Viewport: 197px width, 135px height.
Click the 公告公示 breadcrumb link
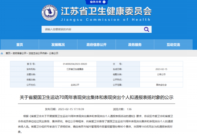pos(54,53)
